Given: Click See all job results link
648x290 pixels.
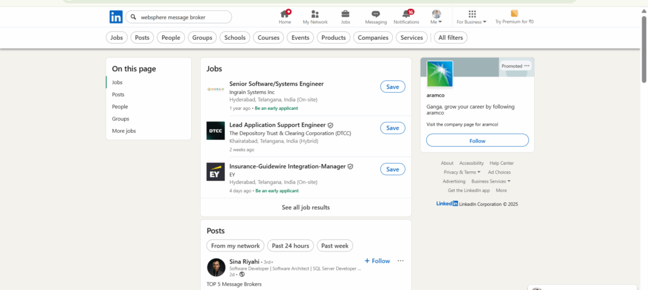Looking at the screenshot, I should tap(306, 207).
